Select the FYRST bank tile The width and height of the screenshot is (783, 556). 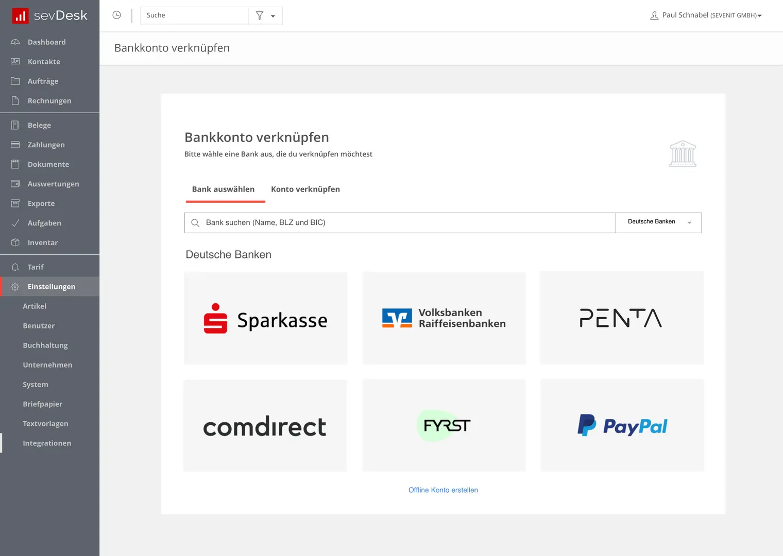coord(444,426)
